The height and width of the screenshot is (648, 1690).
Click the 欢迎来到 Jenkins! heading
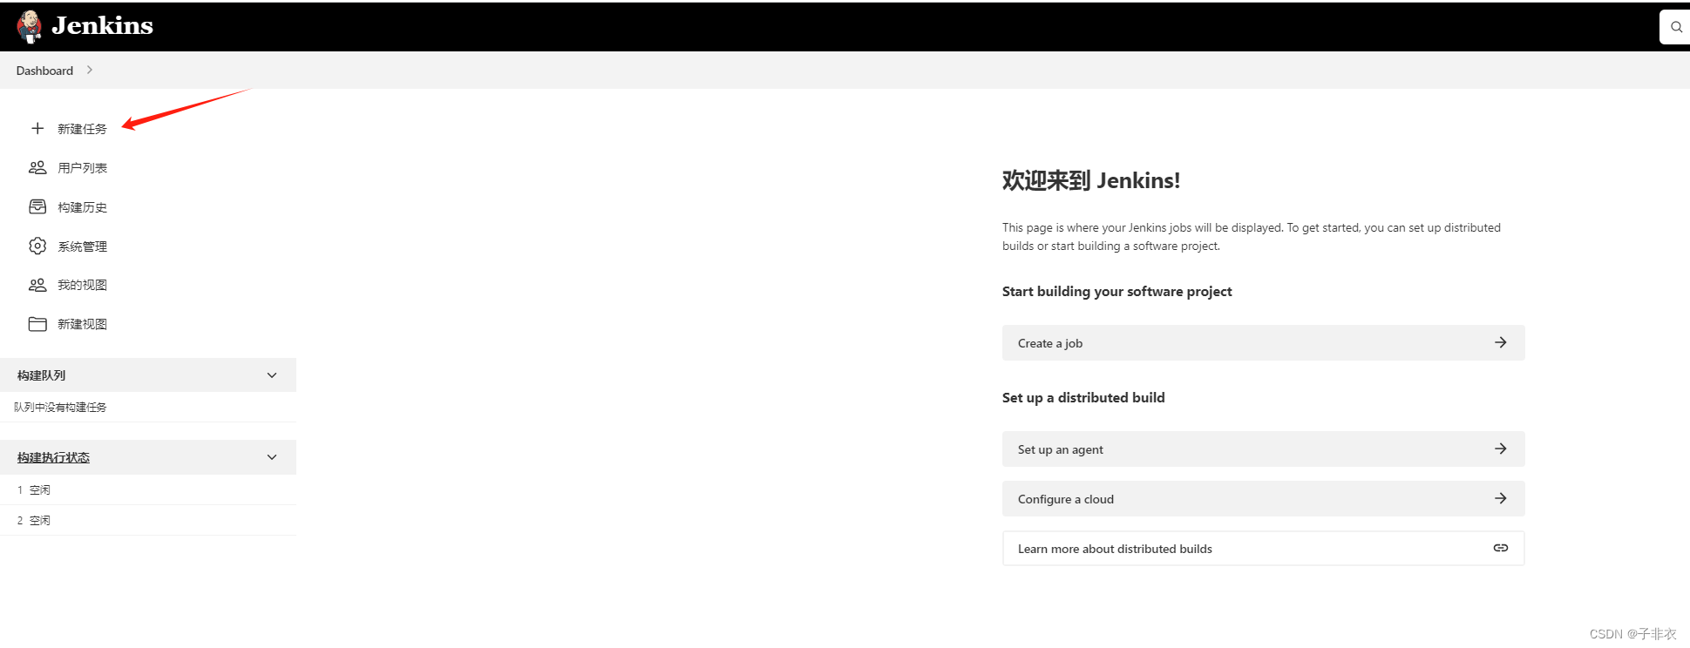[x=1091, y=180]
